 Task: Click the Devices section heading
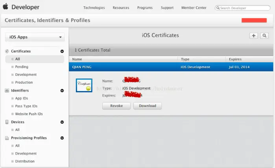coord(18,122)
